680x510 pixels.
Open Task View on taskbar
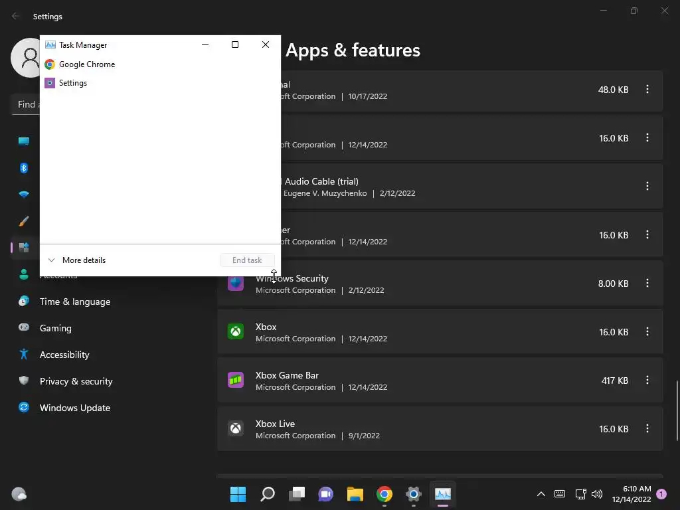click(x=297, y=494)
